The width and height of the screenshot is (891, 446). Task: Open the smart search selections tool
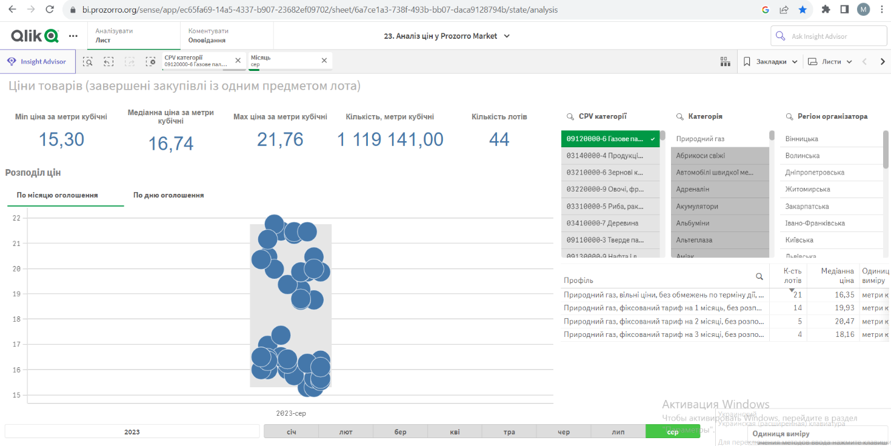click(88, 61)
